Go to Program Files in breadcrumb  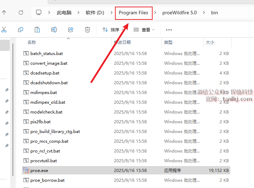pos(133,13)
